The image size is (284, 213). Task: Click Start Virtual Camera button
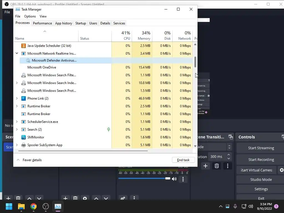click(257, 170)
